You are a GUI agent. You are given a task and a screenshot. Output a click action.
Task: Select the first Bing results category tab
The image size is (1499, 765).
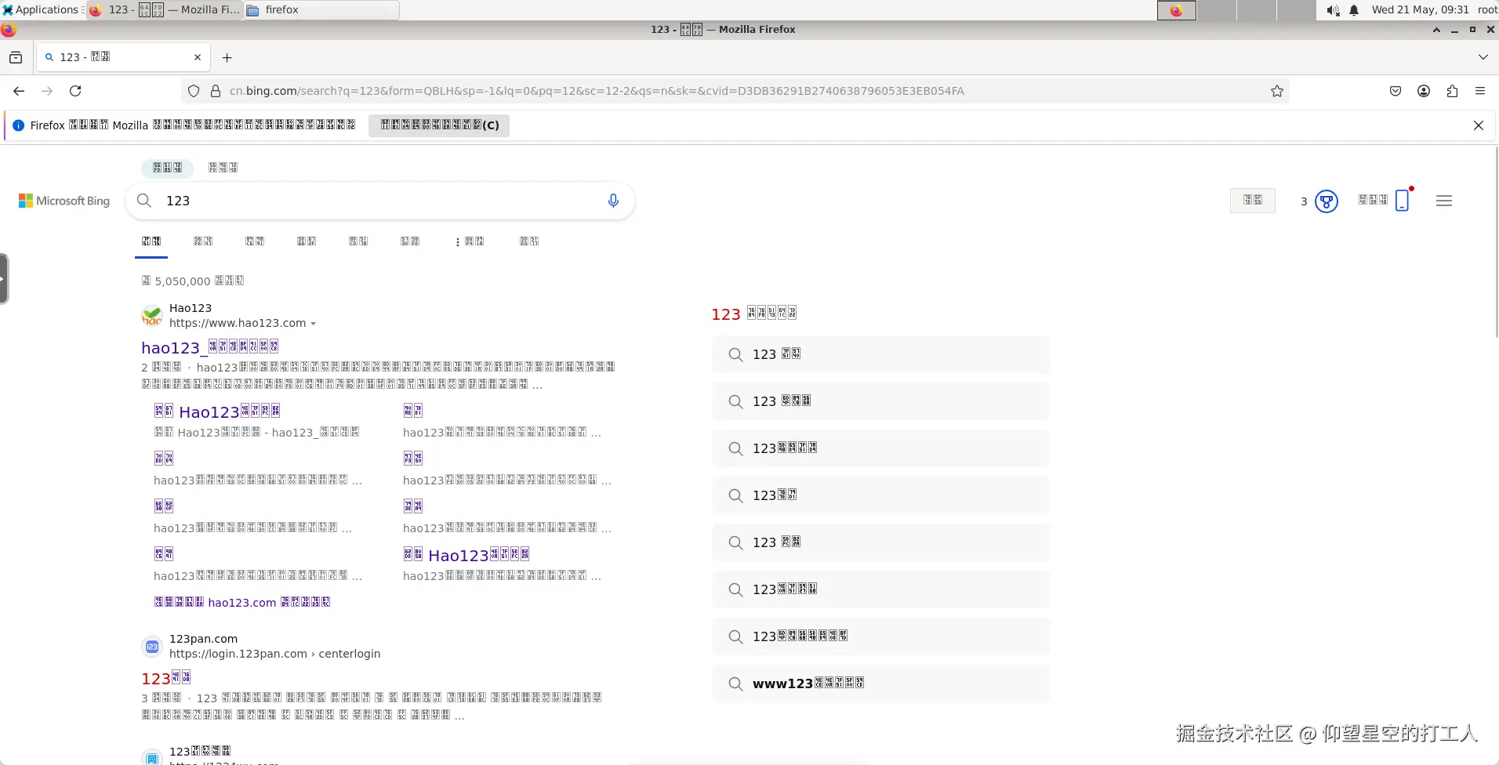151,241
